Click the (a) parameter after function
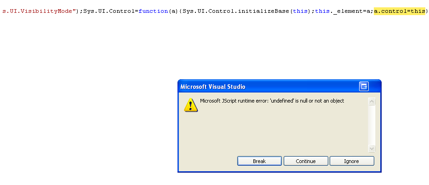 click(173, 11)
